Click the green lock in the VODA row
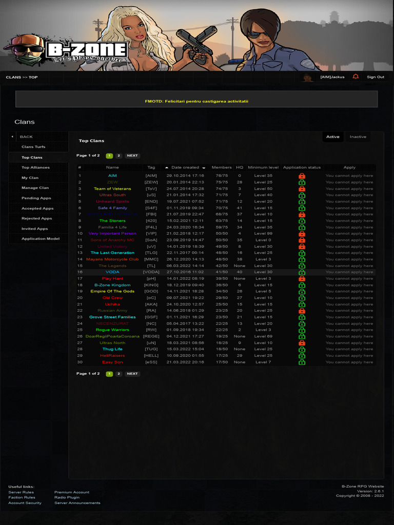Image resolution: width=394 pixels, height=525 pixels. coord(302,272)
